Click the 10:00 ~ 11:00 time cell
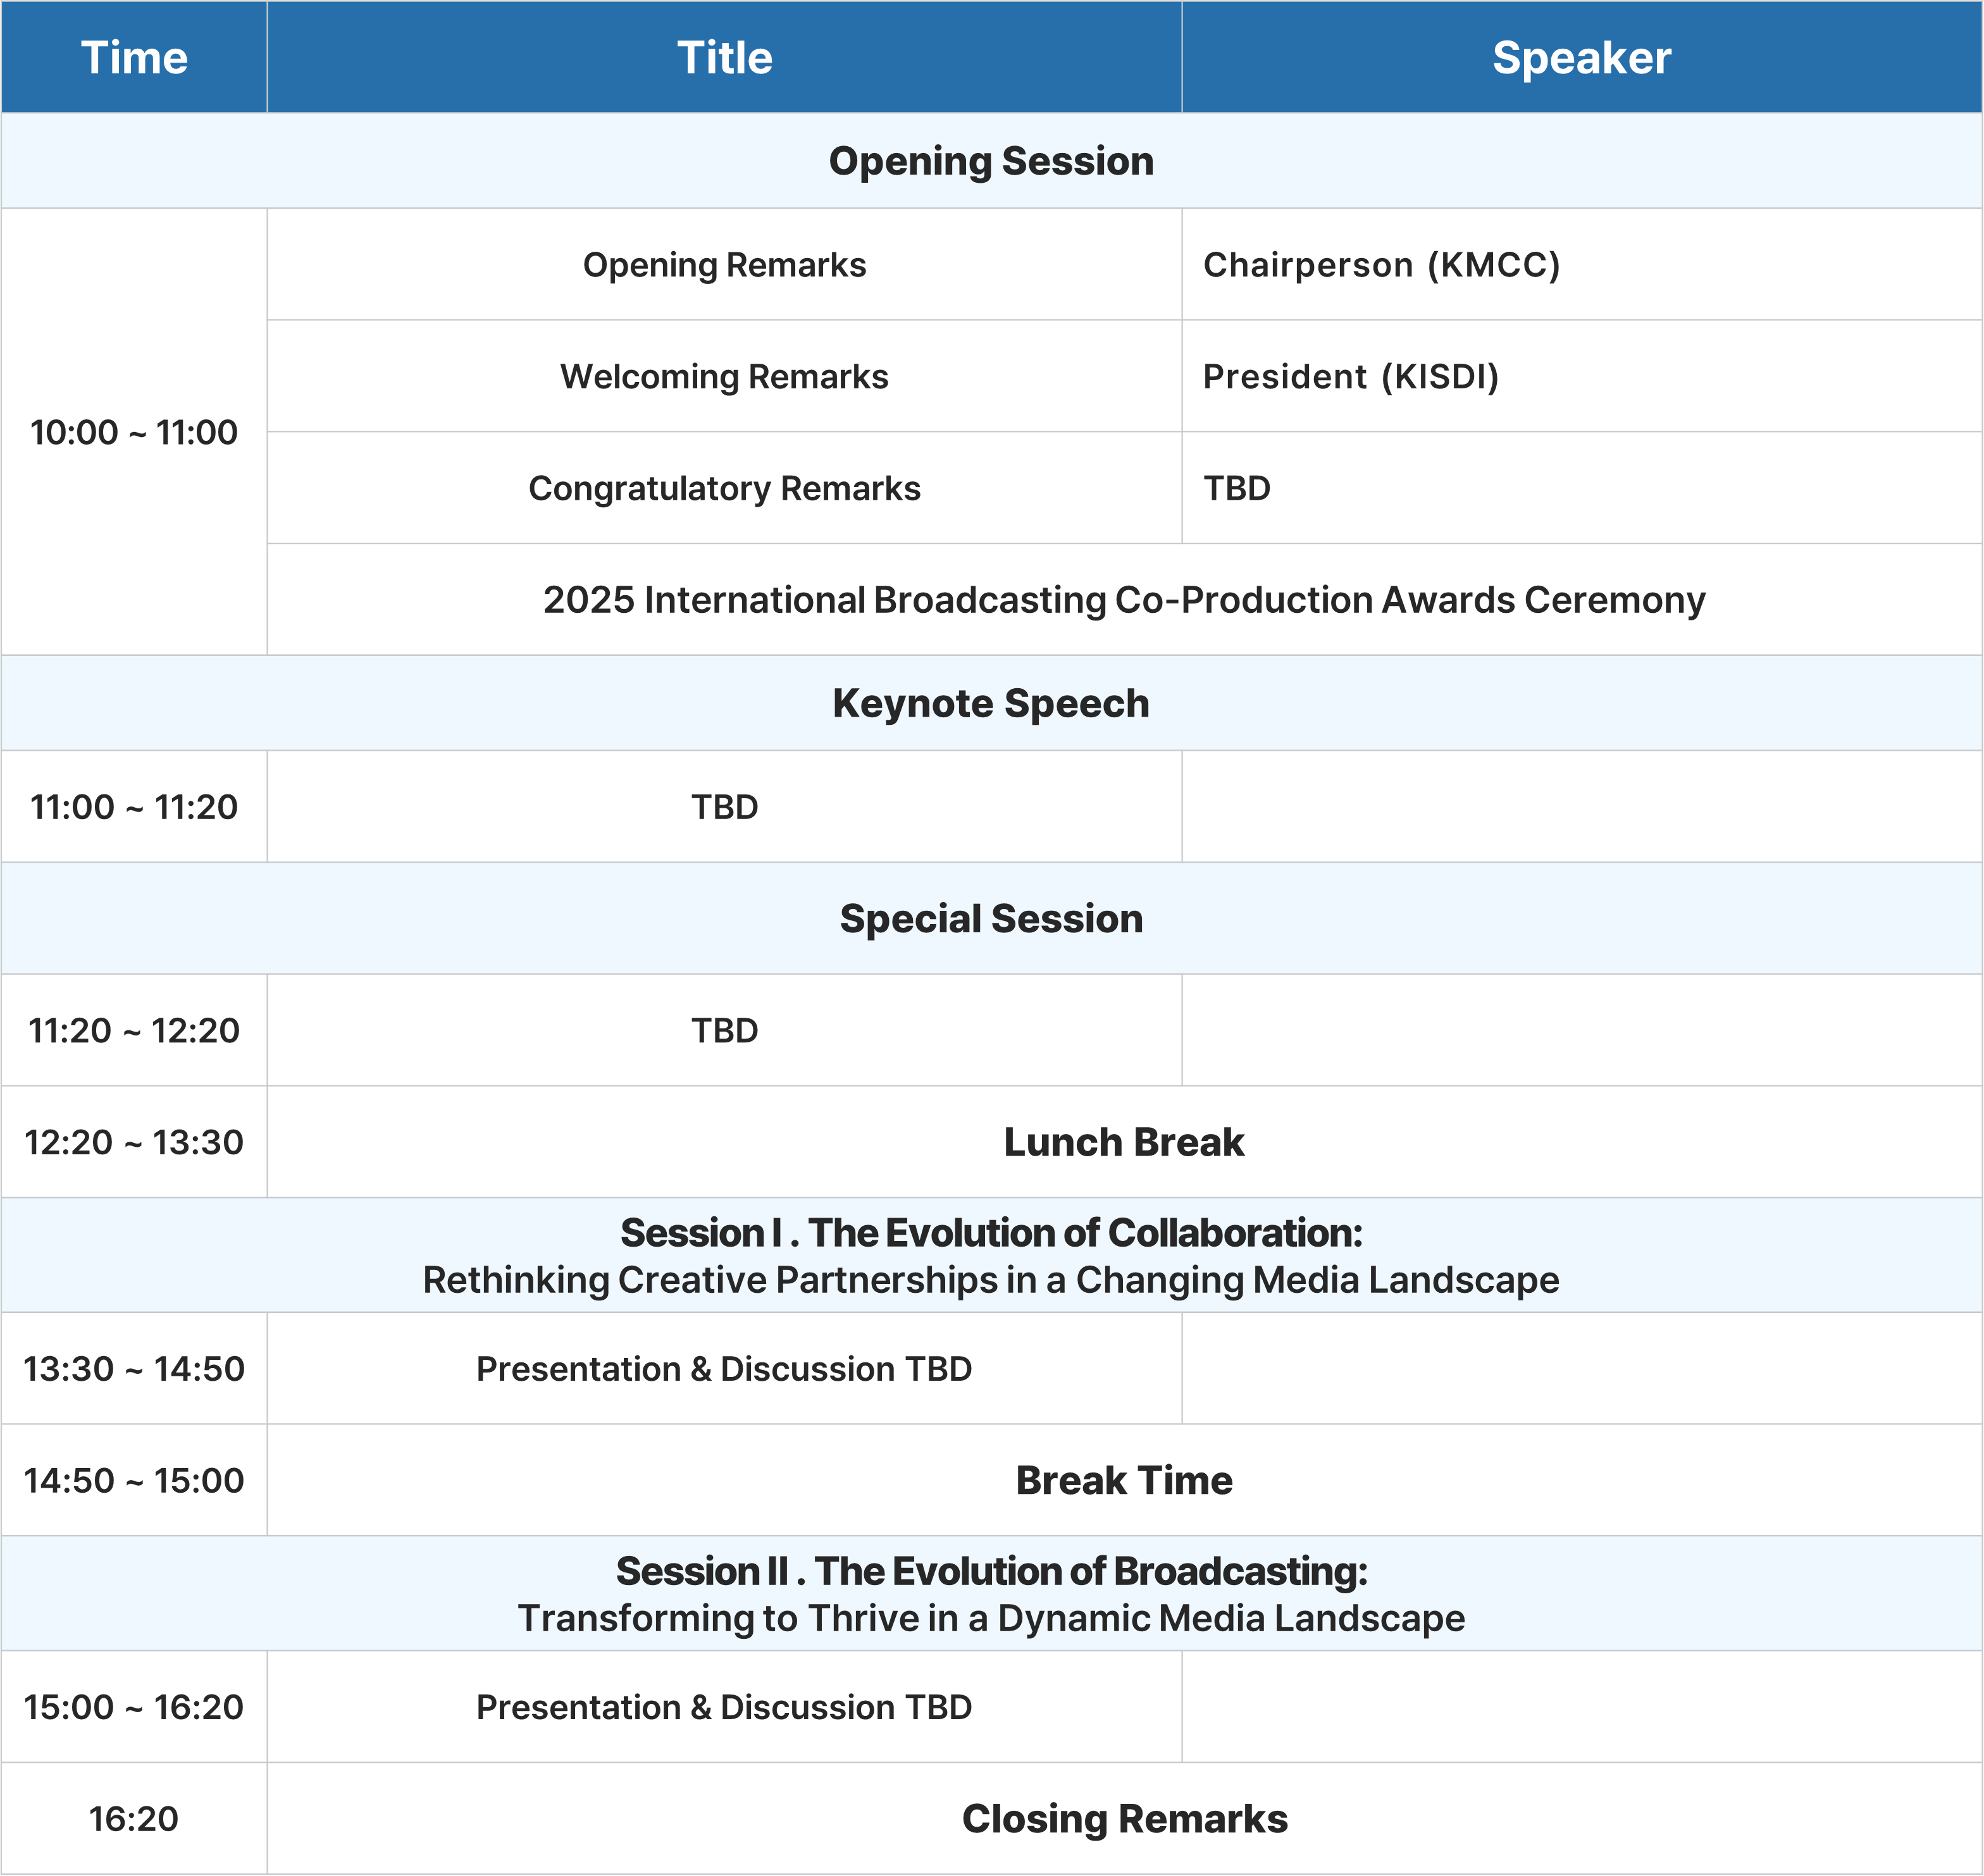This screenshot has height=1876, width=1984. tap(134, 433)
